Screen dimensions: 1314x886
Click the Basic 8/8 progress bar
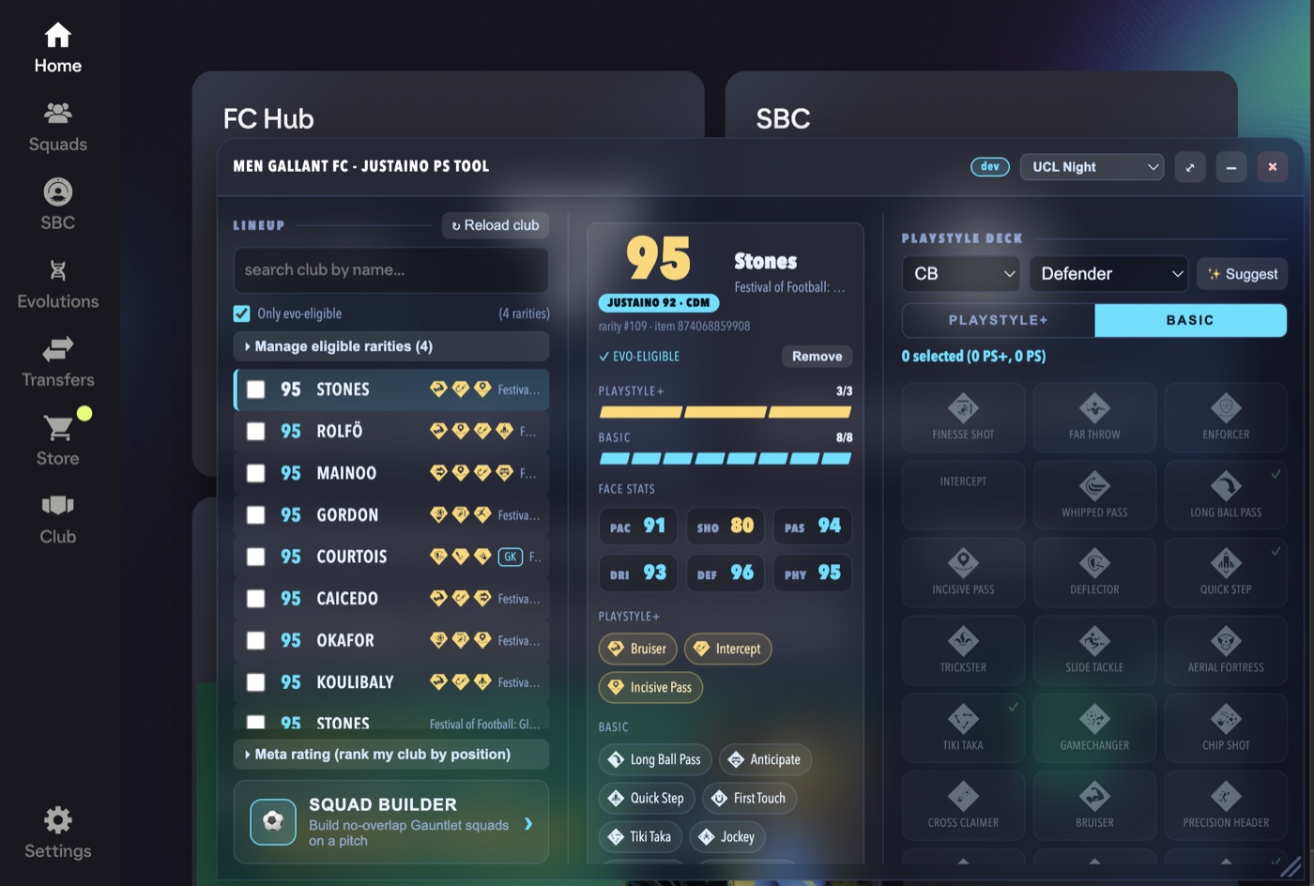coord(725,459)
